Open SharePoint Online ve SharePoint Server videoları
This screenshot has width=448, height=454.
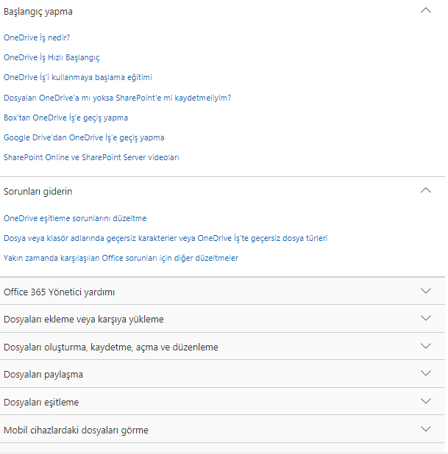pos(91,157)
